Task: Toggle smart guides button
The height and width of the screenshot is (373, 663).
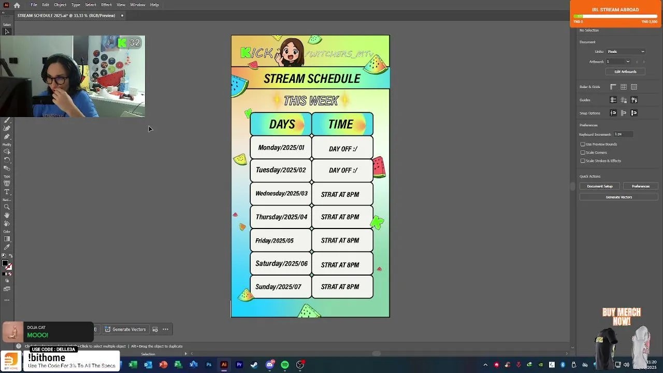Action: coord(634,100)
